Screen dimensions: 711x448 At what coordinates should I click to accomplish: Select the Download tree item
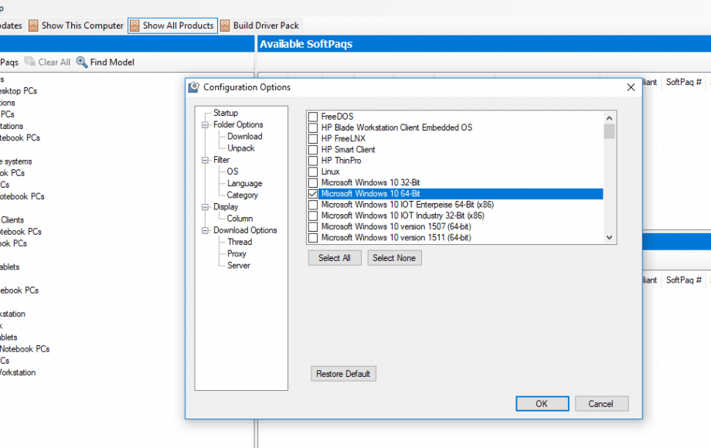tap(245, 137)
